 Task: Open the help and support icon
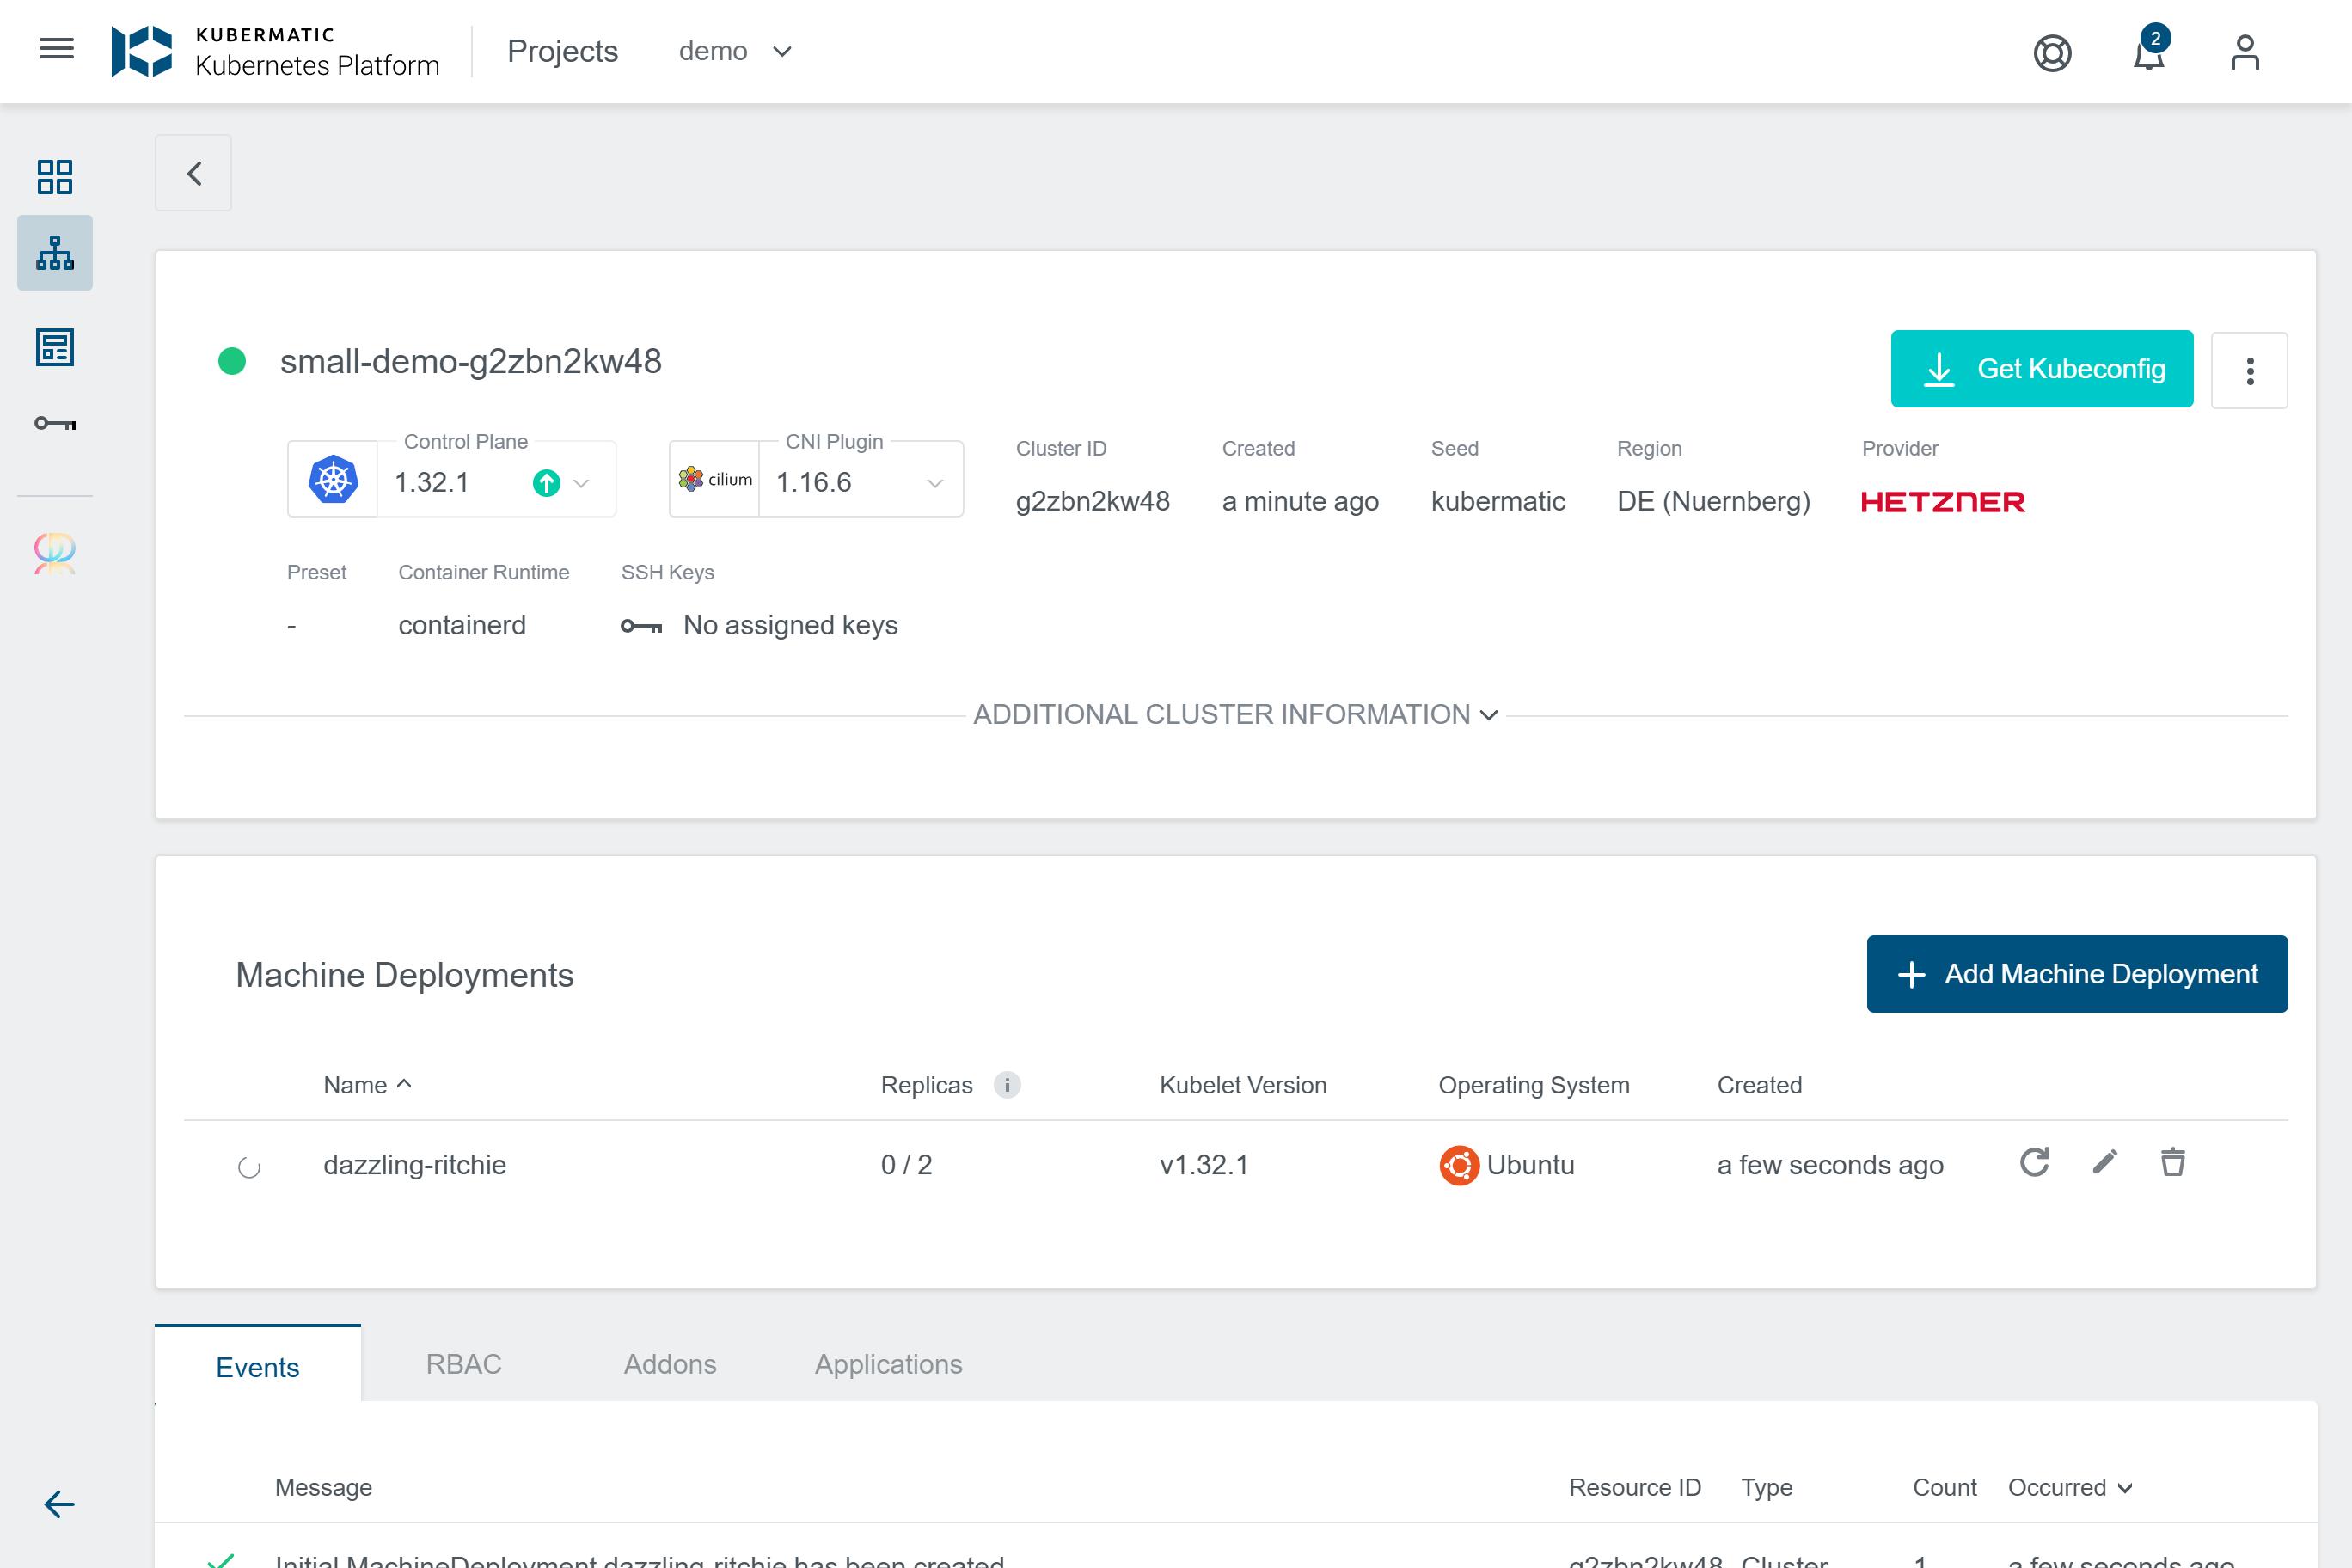[2052, 52]
